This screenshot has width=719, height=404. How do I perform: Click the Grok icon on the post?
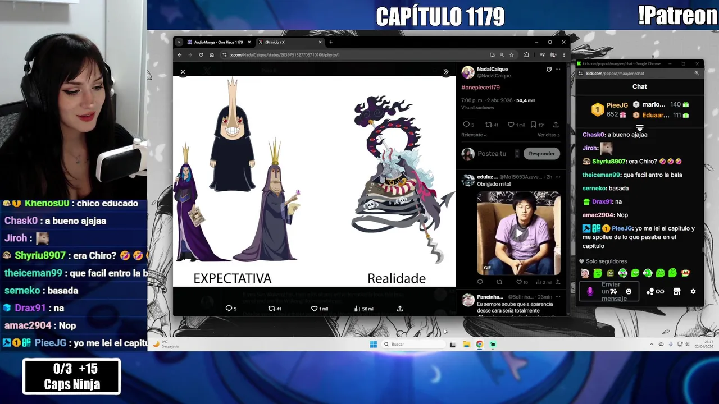tap(549, 69)
